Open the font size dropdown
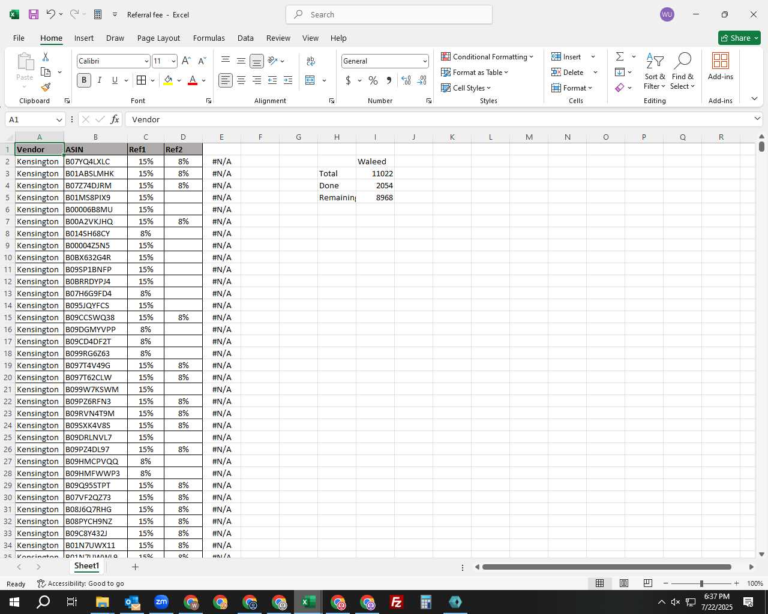Screen dimensions: 768x614 [173, 61]
